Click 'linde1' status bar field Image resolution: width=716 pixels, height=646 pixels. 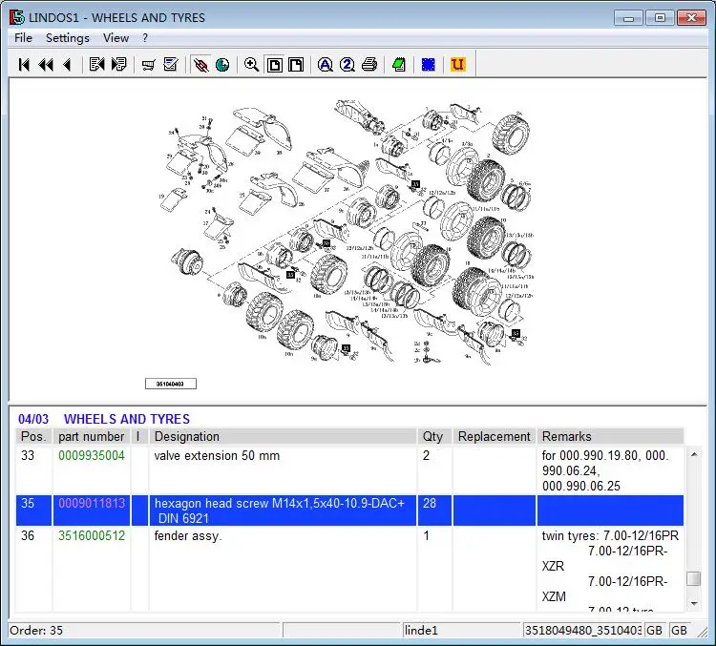click(x=461, y=631)
